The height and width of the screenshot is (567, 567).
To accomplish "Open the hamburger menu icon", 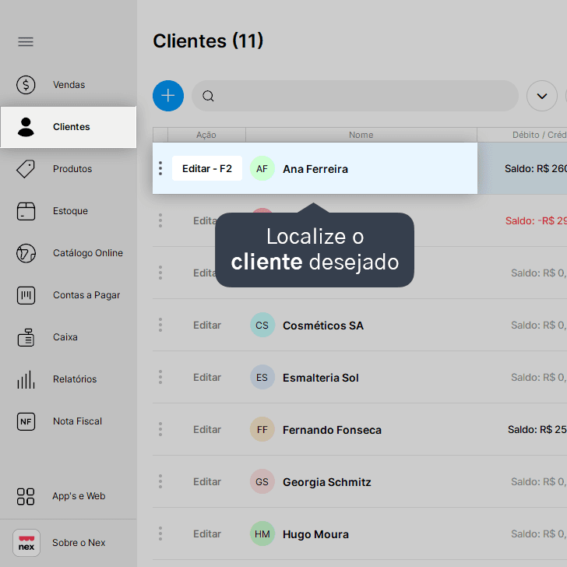I will tap(26, 41).
